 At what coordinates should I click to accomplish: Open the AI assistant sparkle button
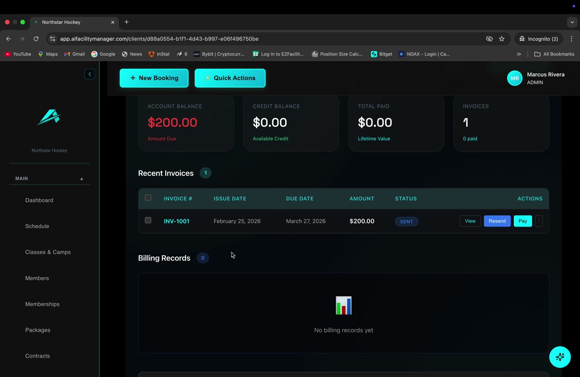click(560, 357)
